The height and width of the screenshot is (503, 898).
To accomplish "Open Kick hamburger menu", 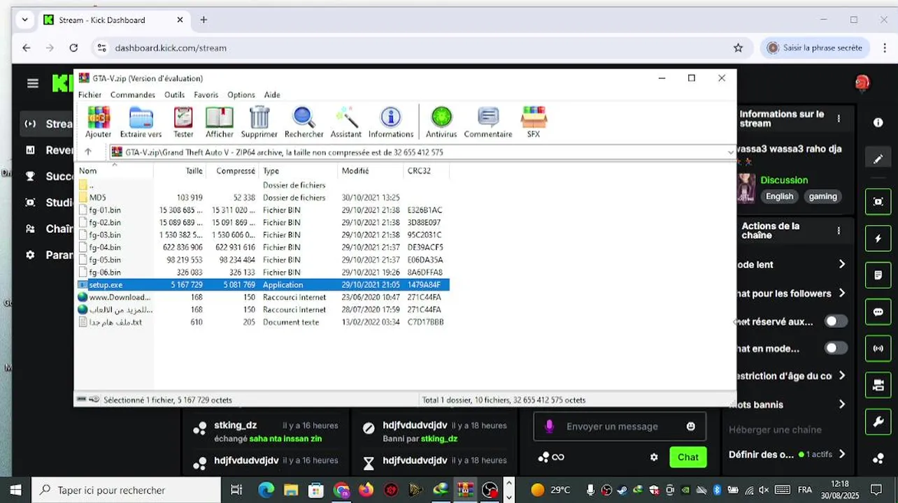I will pos(33,84).
